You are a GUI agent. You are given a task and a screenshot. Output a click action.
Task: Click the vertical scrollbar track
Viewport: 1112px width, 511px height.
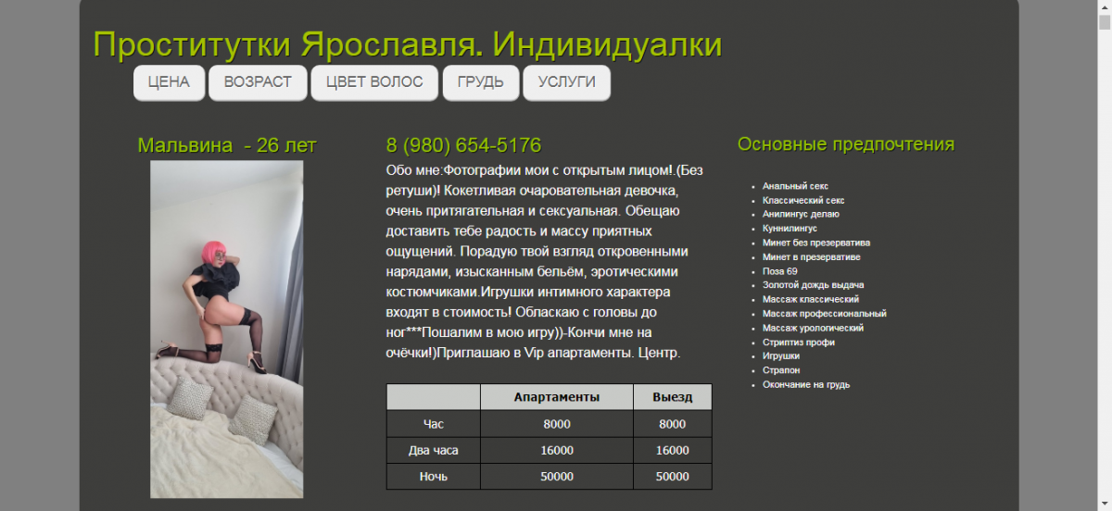[x=1104, y=278]
